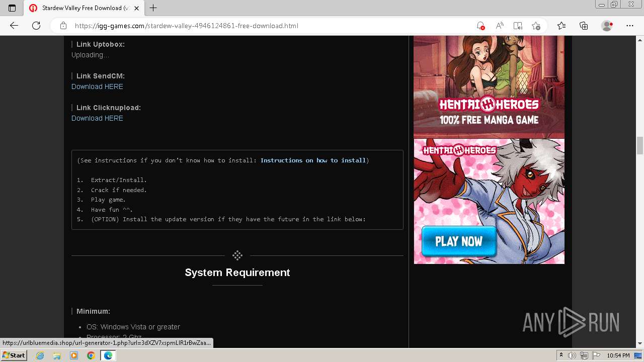Open the volume speaker tray icon
This screenshot has height=362, width=644.
click(x=572, y=355)
